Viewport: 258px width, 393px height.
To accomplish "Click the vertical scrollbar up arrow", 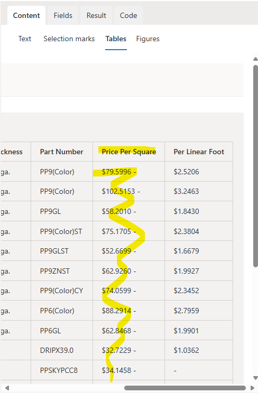I will pyautogui.click(x=255, y=59).
